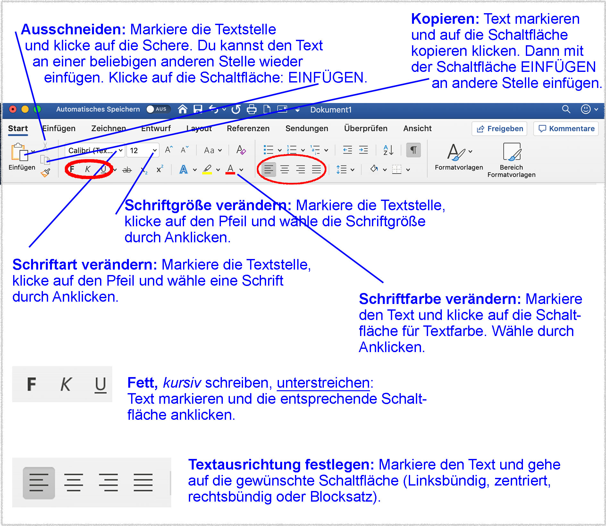Viewport: 606px width, 526px height.
Task: Expand the line spacing dropdown arrow
Action: 352,170
